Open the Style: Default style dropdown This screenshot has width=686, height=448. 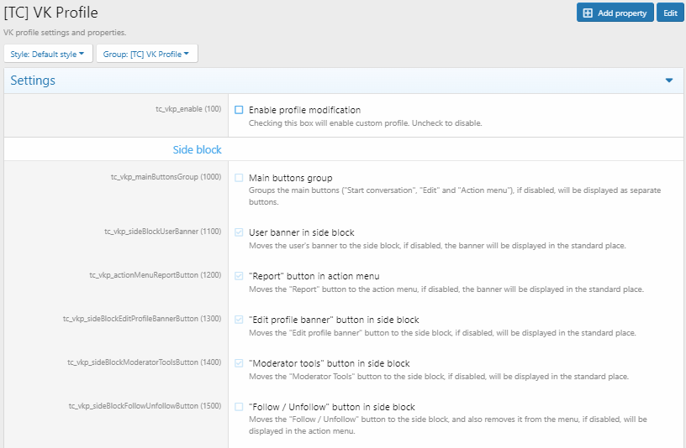click(49, 54)
